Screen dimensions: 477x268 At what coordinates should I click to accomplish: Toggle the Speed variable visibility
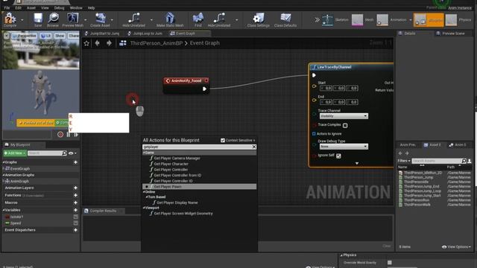click(x=75, y=223)
